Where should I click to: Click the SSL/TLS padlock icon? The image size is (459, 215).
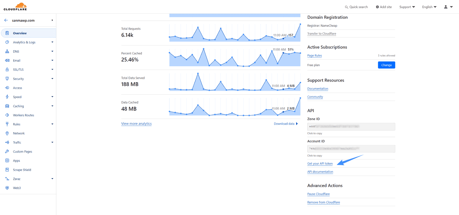tap(7, 70)
